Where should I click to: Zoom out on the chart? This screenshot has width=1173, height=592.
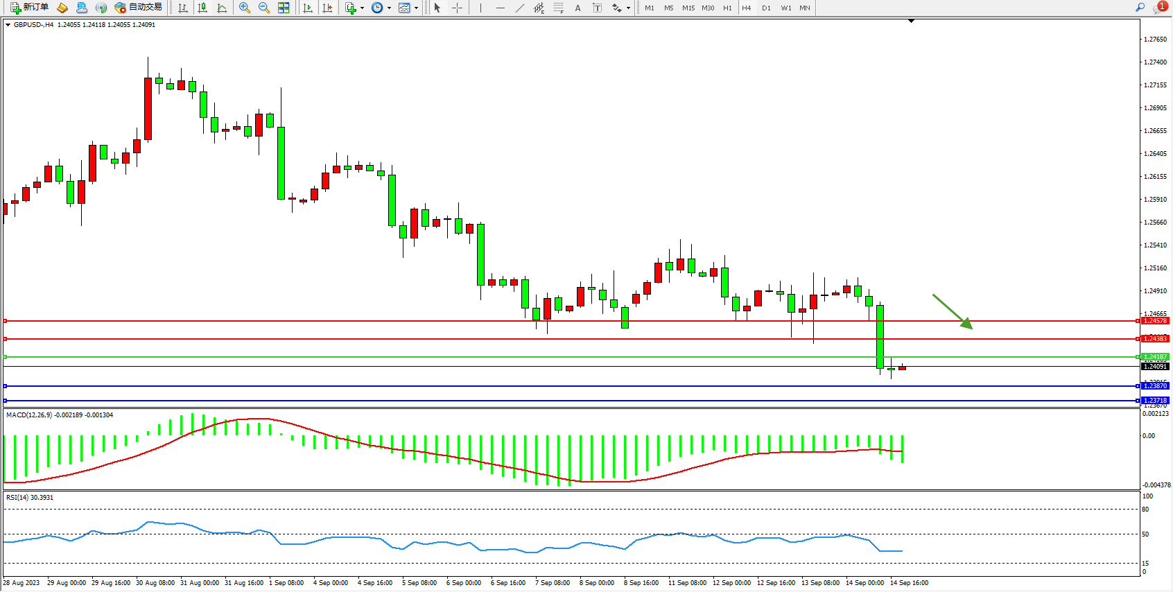click(264, 8)
